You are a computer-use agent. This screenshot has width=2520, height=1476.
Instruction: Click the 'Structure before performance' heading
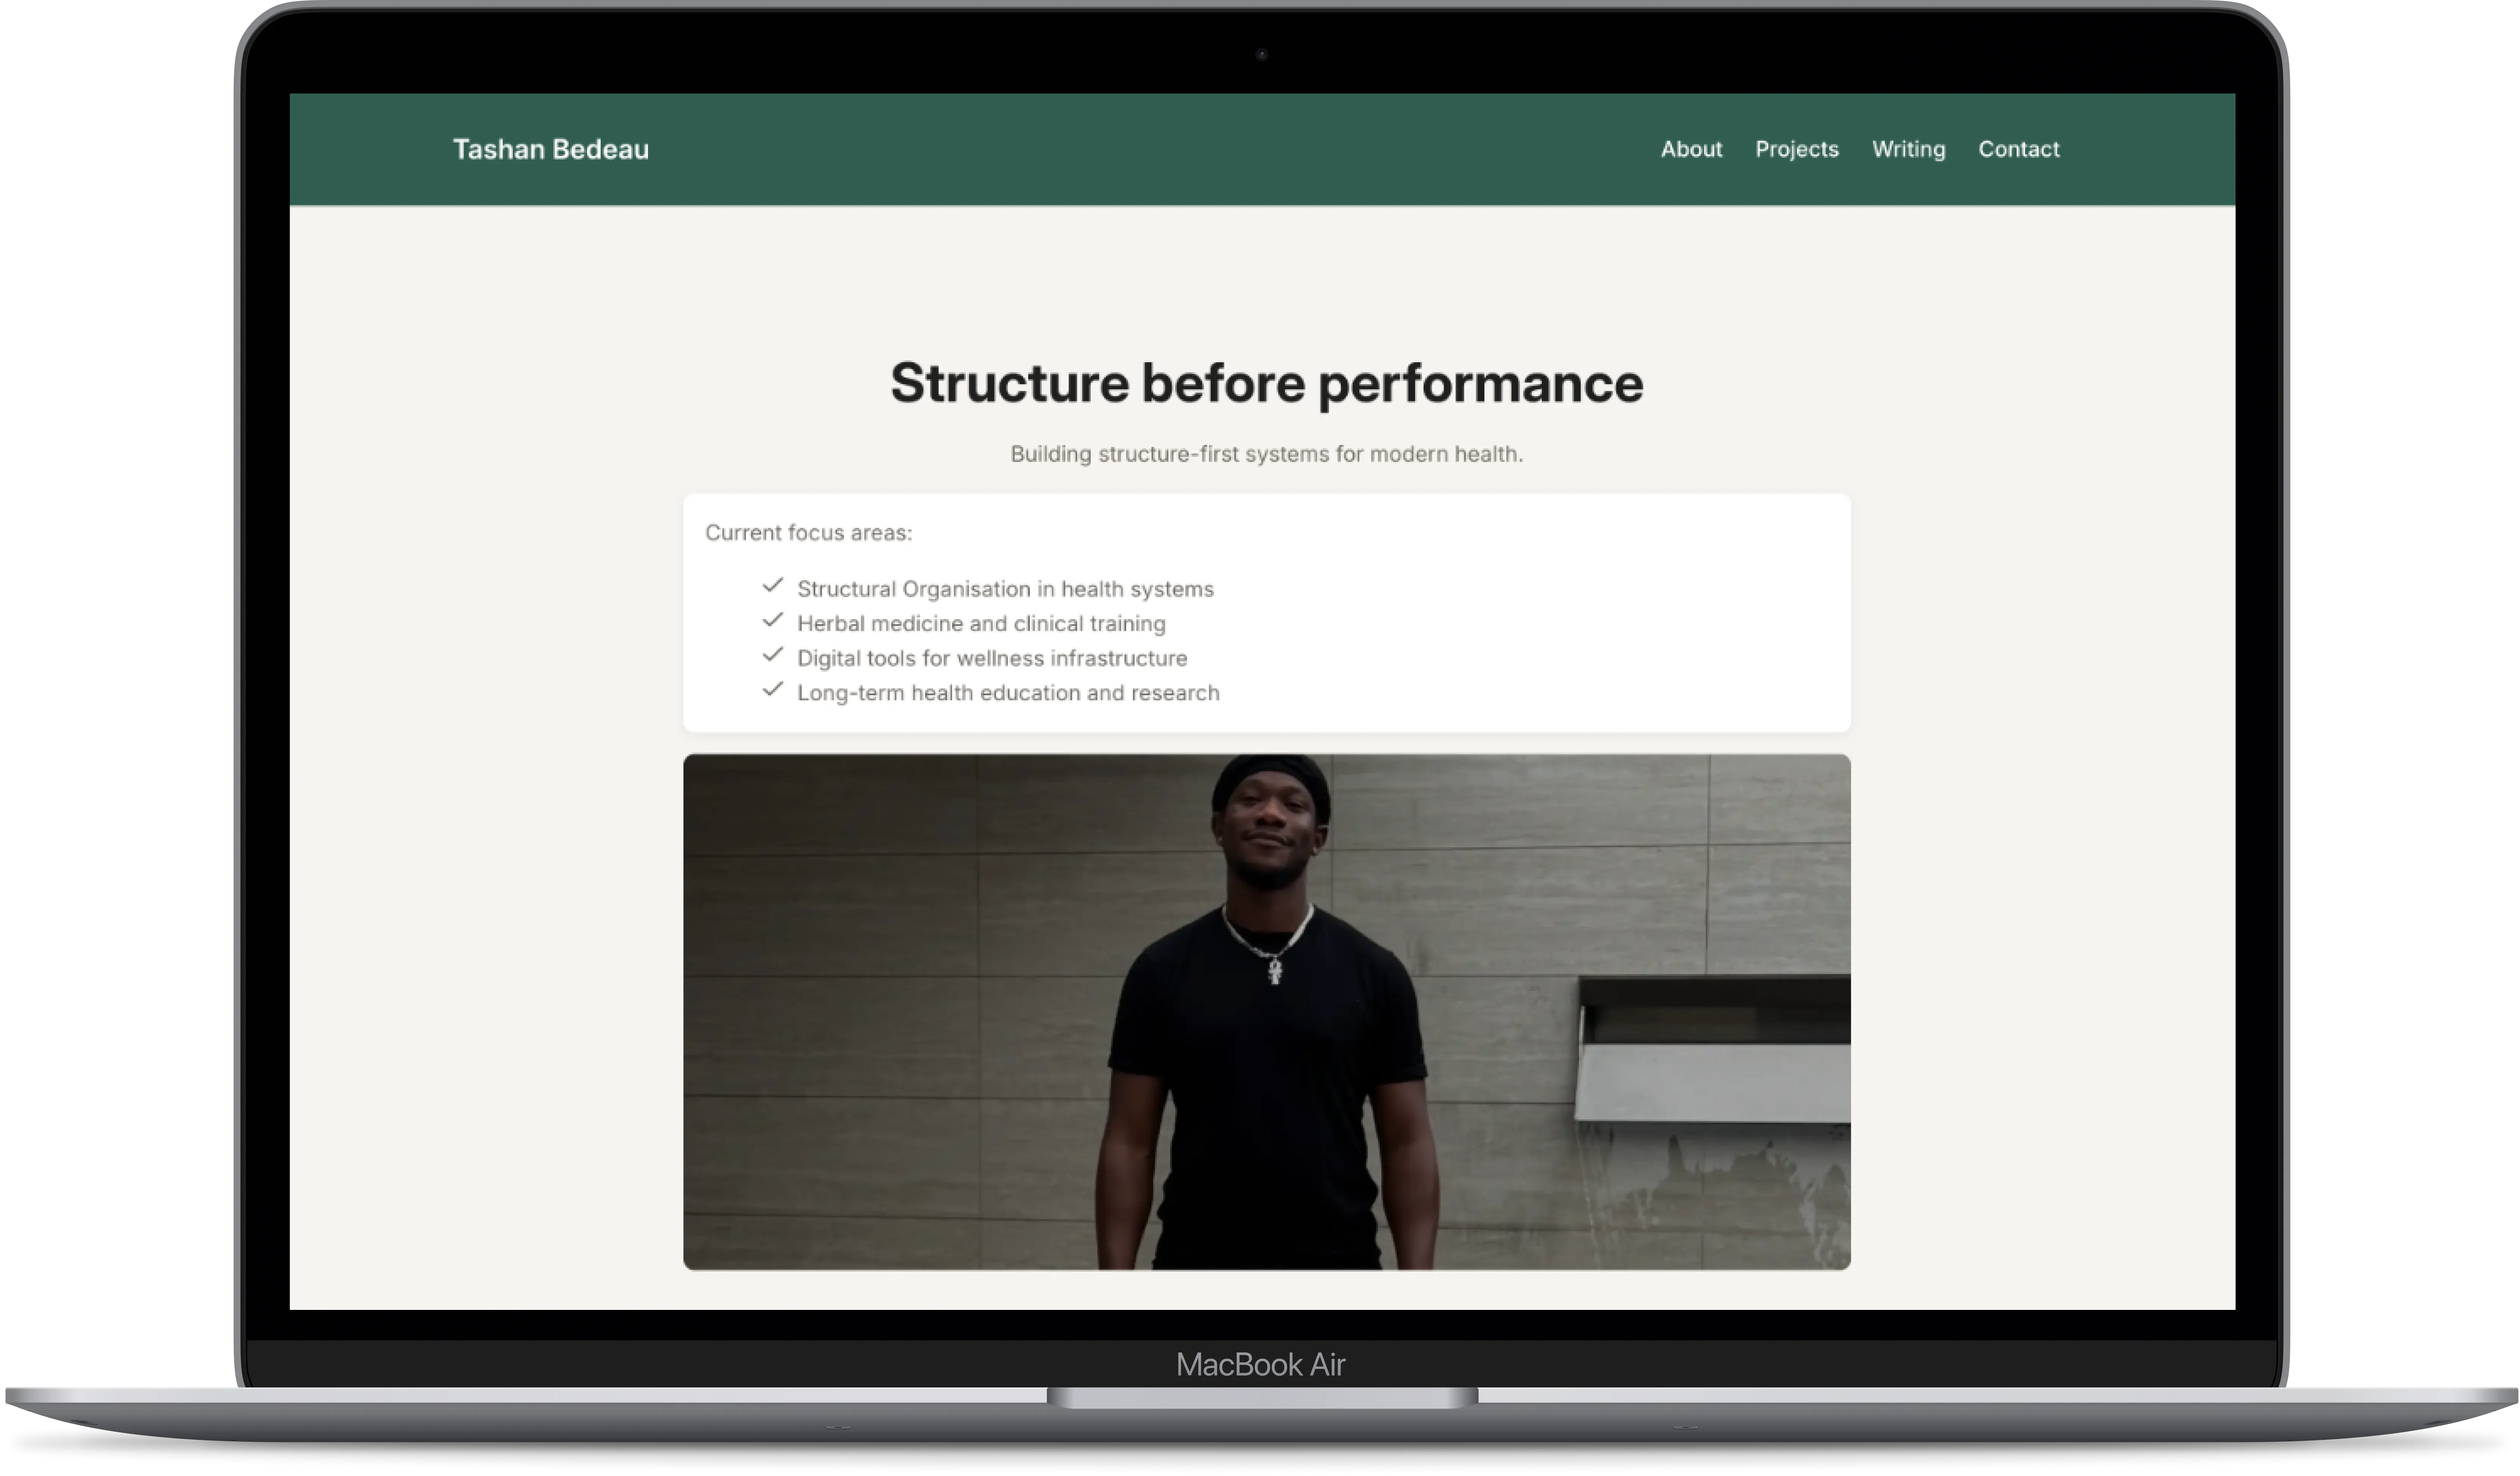click(x=1266, y=383)
